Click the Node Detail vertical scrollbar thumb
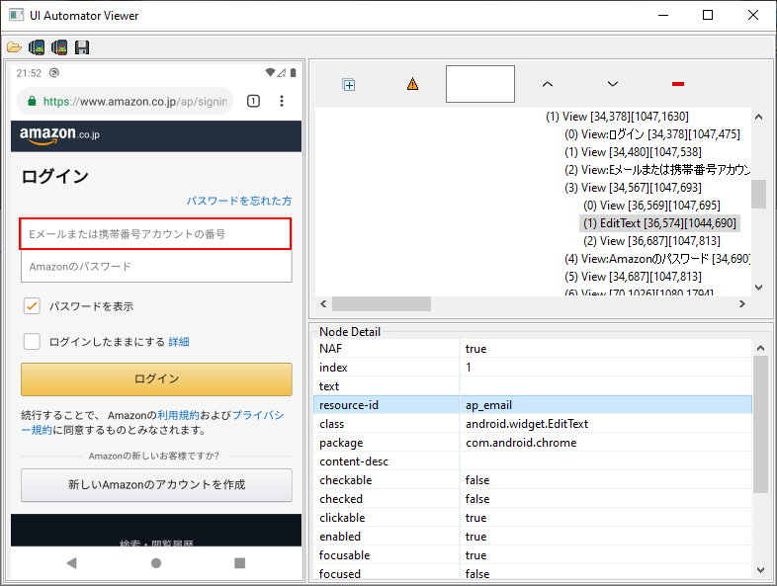The height and width of the screenshot is (586, 777). [760, 424]
